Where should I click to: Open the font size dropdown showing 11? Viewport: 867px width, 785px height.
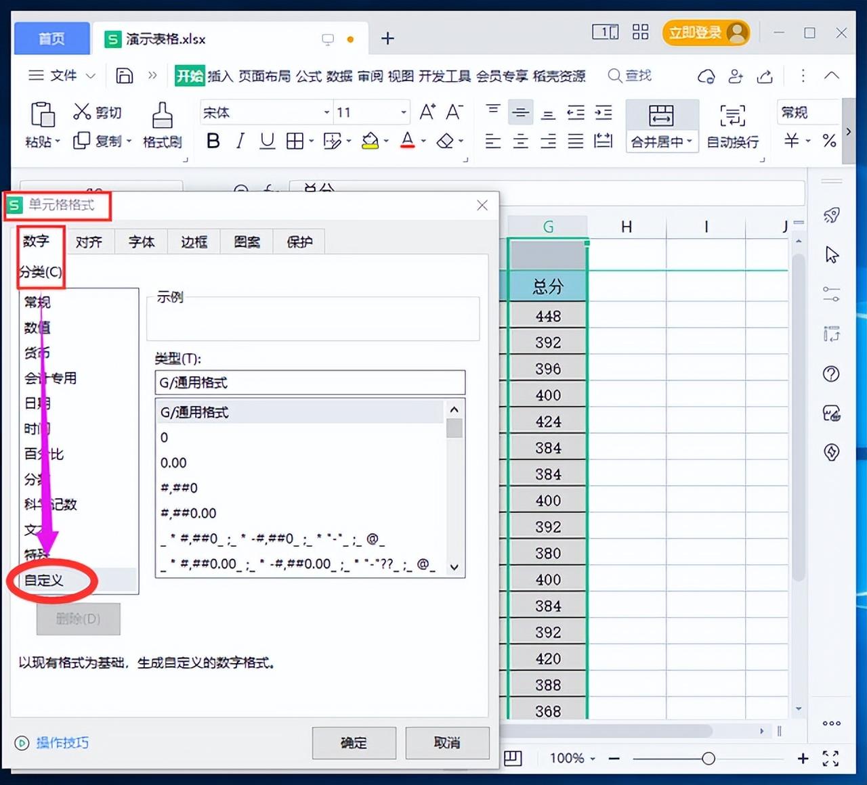tap(404, 112)
